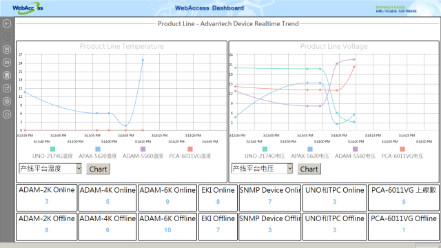Toggle APAX-5620 temperature legend series
The image size is (441, 248).
click(98, 153)
